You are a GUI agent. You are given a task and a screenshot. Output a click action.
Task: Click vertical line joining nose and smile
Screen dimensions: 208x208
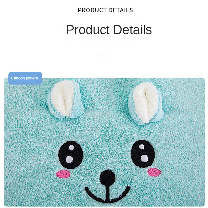click(x=108, y=193)
